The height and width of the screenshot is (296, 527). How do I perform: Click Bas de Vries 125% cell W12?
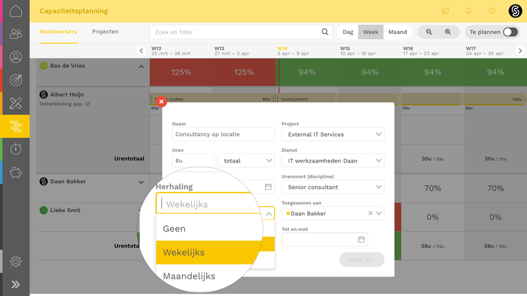tap(181, 72)
